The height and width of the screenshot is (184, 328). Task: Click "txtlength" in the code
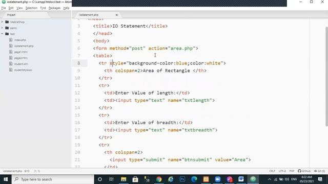(x=197, y=100)
